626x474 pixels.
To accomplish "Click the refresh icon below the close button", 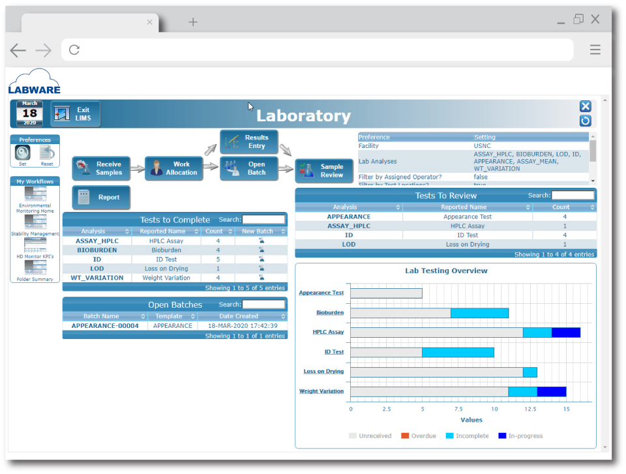I will pyautogui.click(x=585, y=121).
